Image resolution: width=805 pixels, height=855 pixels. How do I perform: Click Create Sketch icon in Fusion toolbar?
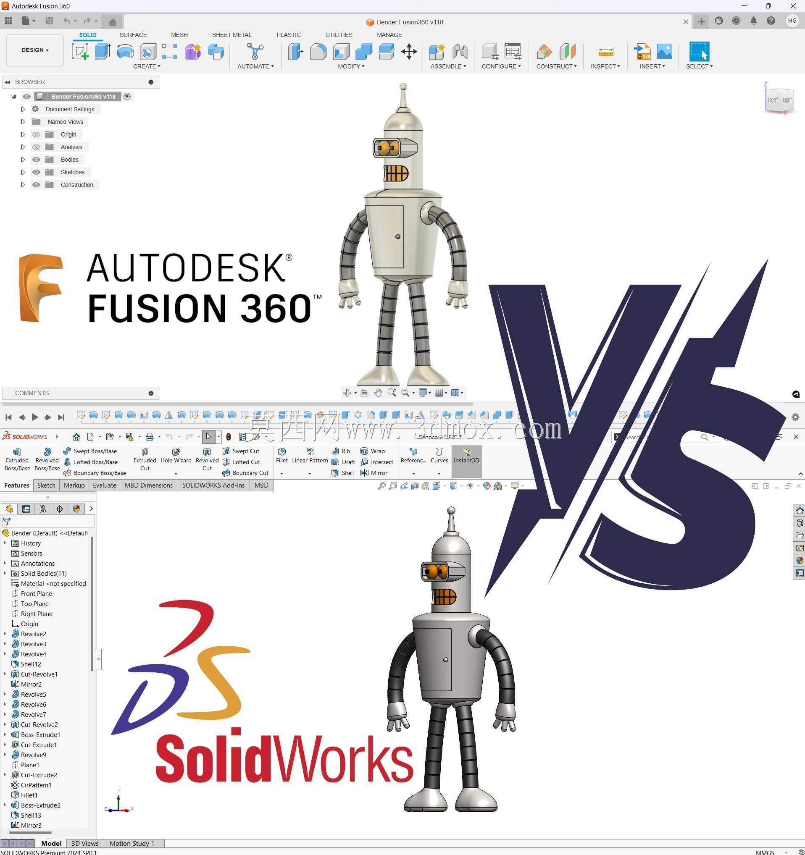(x=80, y=52)
